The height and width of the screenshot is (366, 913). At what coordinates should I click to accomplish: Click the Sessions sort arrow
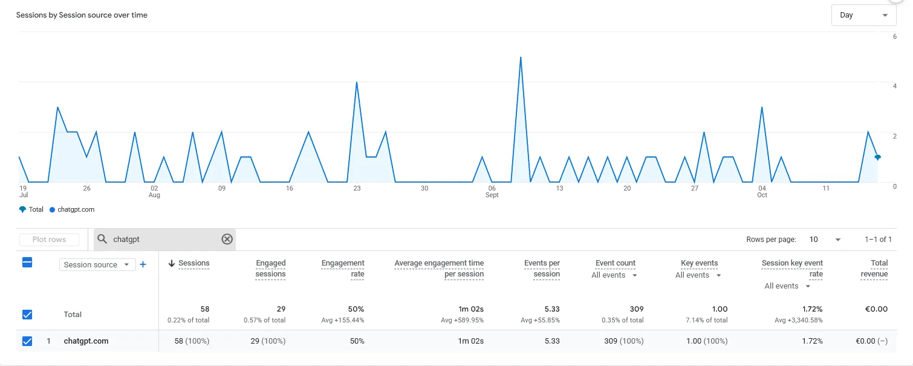coord(172,263)
